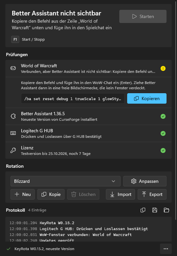Save the Protokoll with the floppy disk icon
This screenshot has height=256, width=177.
click(x=155, y=210)
